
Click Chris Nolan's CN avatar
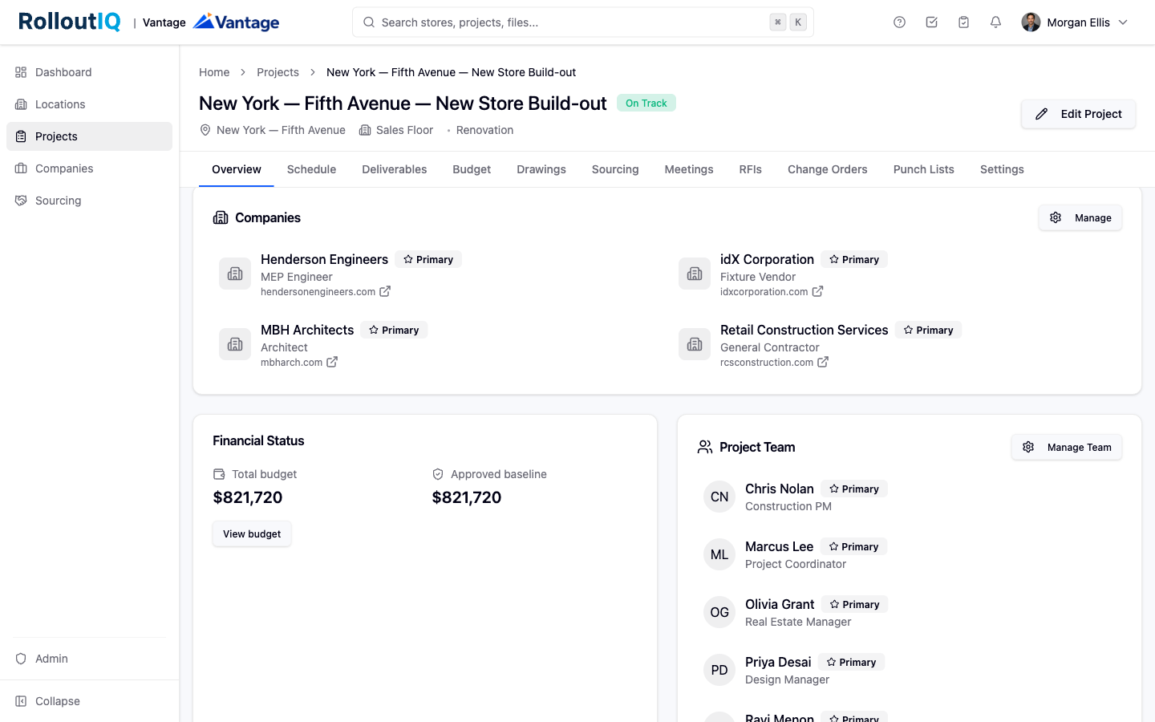[x=719, y=497]
